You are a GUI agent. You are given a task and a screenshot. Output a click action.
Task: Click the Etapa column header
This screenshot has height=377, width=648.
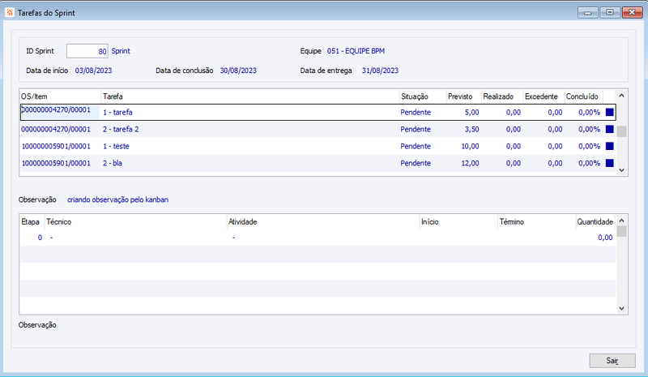click(32, 222)
